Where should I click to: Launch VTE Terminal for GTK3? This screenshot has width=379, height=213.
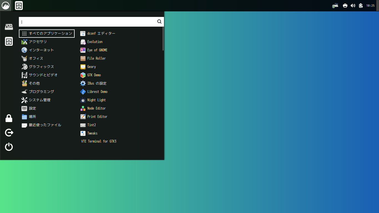[x=120, y=141]
